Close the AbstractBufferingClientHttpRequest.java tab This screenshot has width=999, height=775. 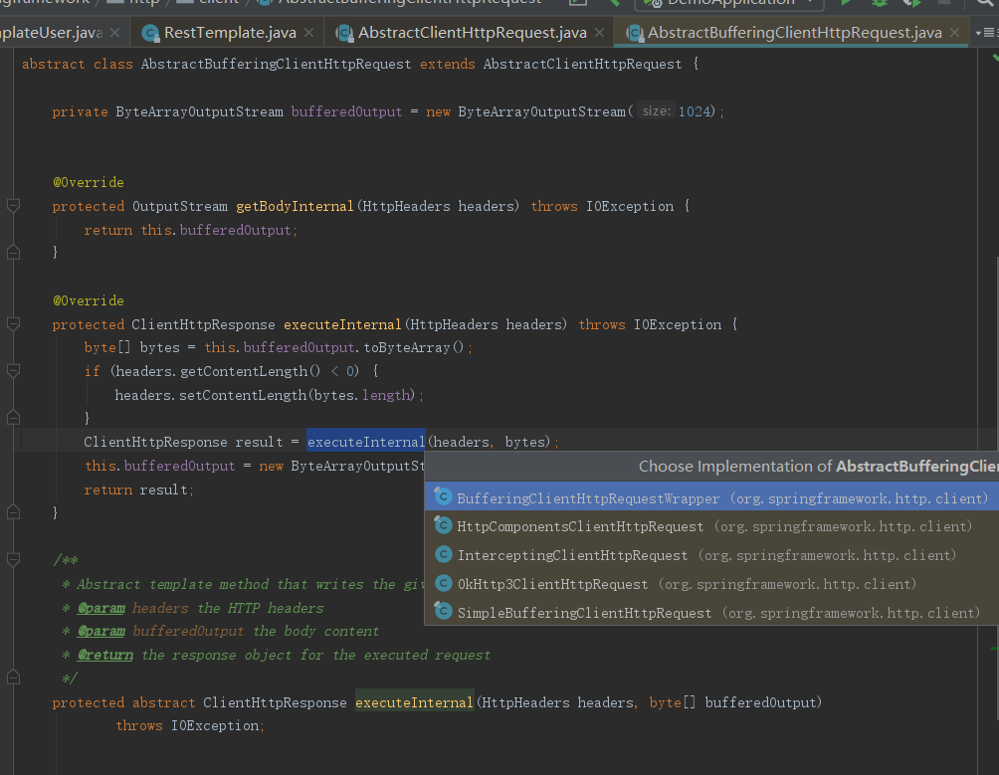(x=954, y=33)
